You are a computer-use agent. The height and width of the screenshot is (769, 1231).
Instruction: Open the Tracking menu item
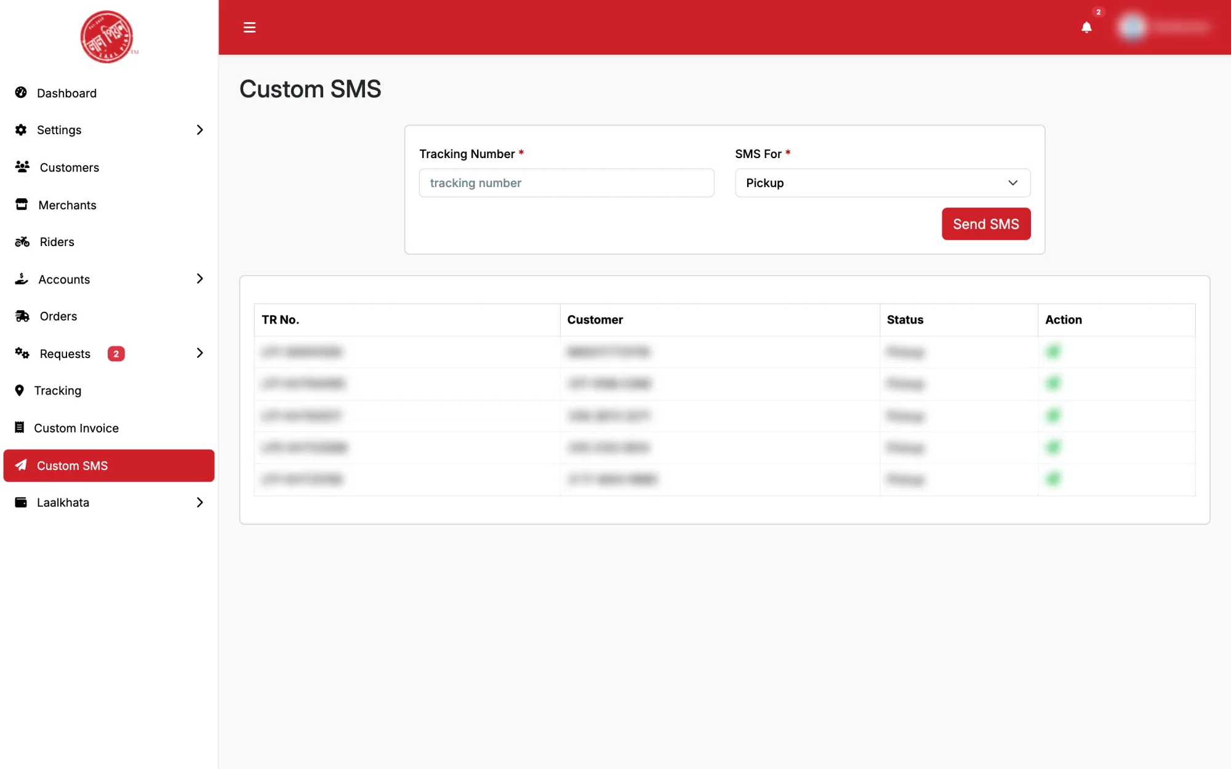[109, 391]
